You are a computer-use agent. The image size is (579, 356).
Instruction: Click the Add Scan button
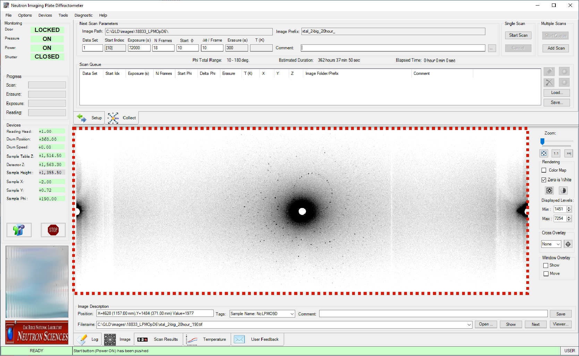556,48
